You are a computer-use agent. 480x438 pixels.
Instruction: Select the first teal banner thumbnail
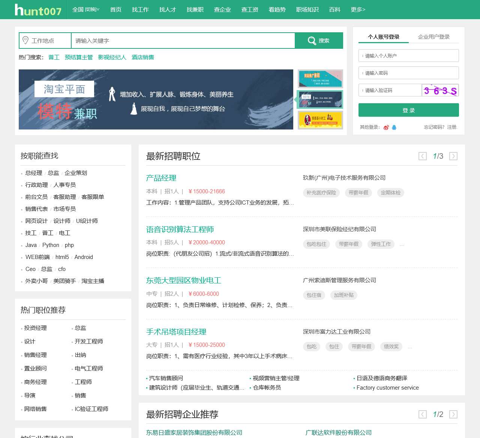[320, 79]
